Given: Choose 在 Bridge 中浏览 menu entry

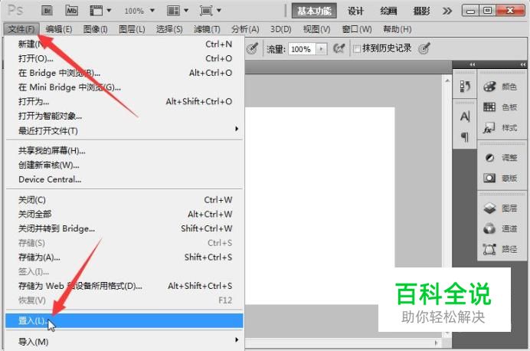Looking at the screenshot, I should click(124, 73).
